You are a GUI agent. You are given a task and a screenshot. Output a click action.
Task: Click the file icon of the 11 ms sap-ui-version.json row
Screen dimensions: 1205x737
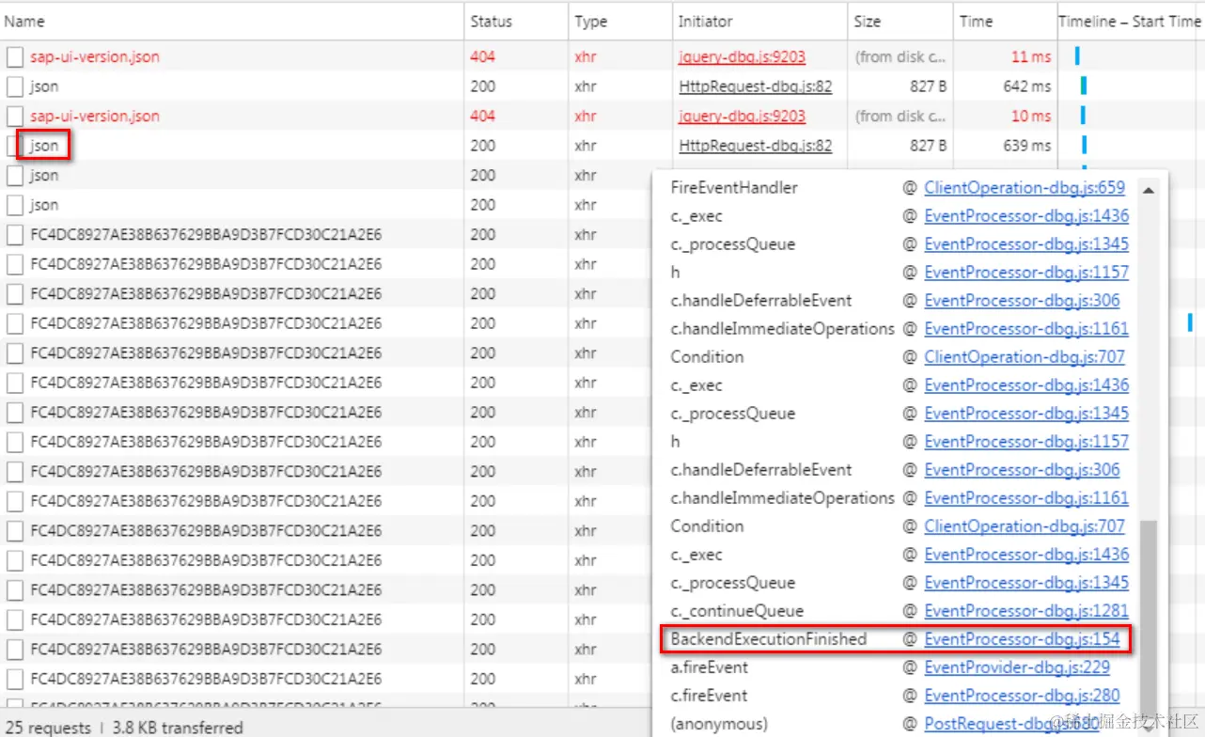tap(14, 56)
